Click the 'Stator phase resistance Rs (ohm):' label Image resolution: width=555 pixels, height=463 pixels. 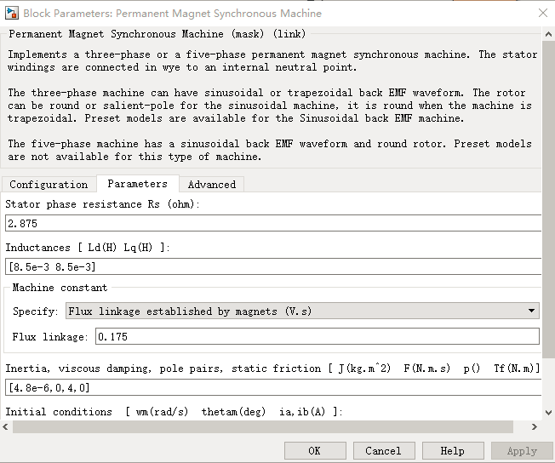click(102, 204)
